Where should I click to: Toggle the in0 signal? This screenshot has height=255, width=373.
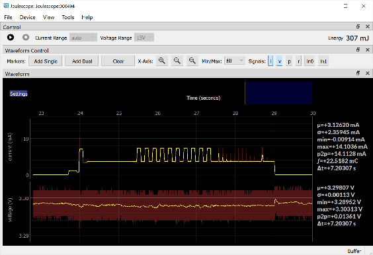pyautogui.click(x=310, y=61)
